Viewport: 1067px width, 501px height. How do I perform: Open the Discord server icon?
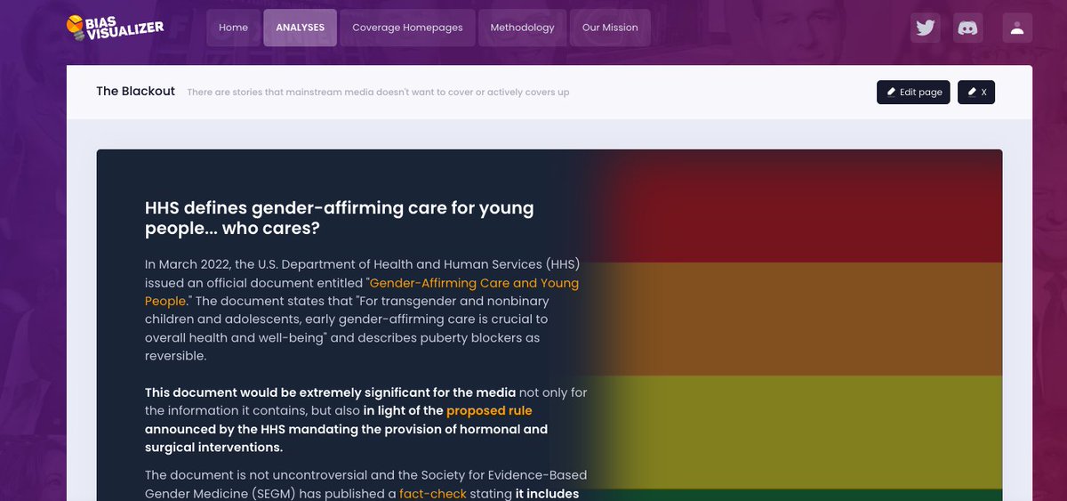(x=968, y=28)
